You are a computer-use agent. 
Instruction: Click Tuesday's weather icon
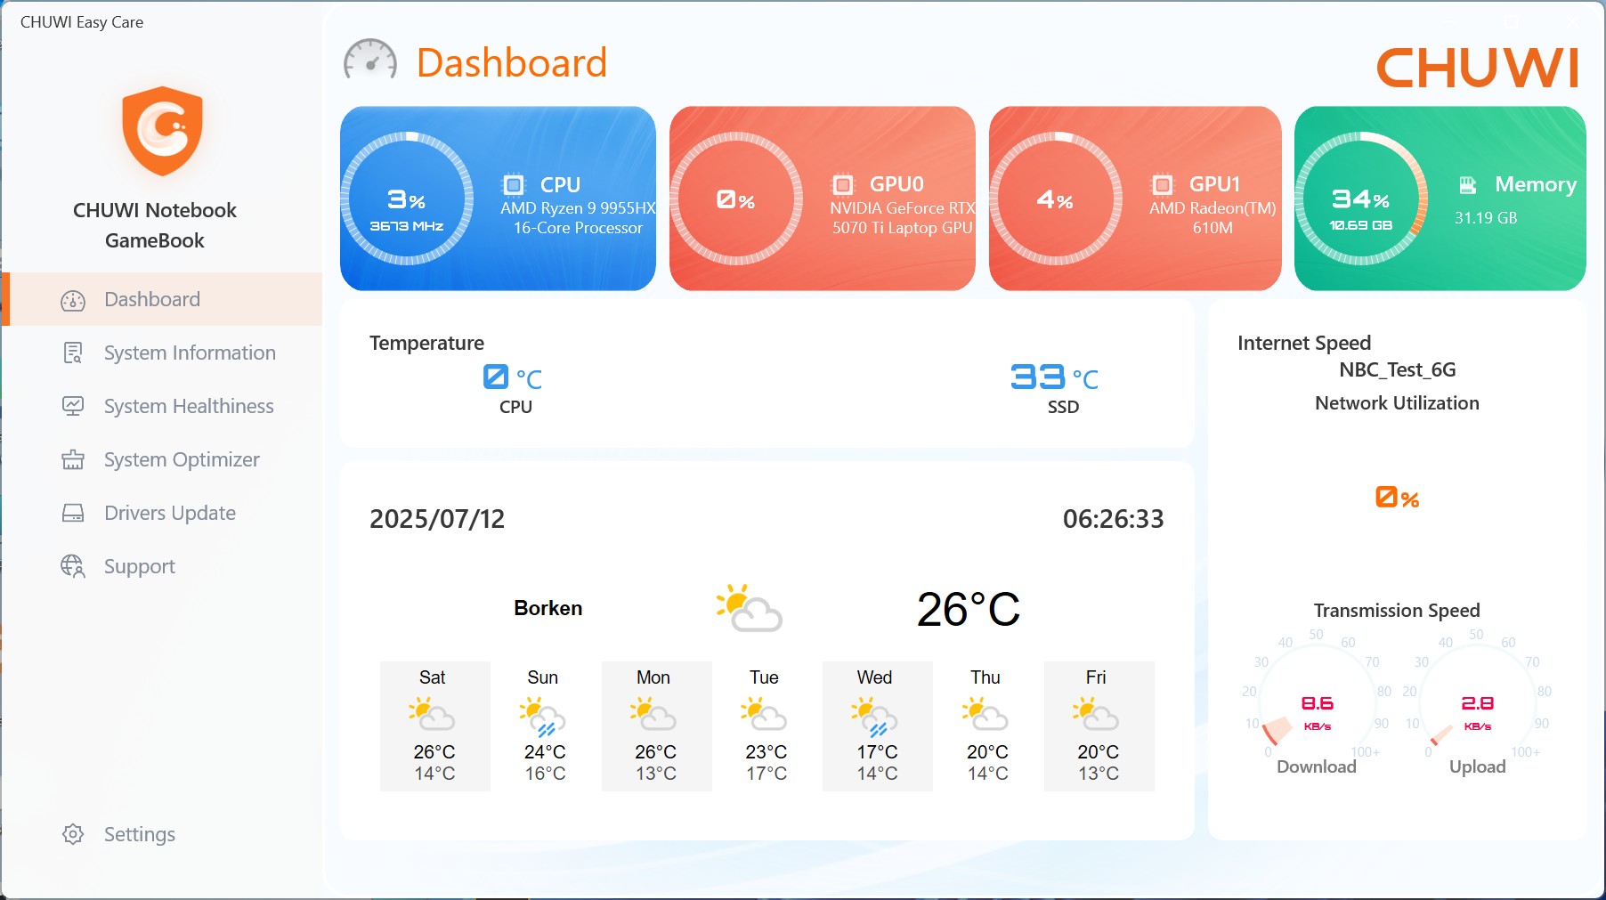point(764,715)
